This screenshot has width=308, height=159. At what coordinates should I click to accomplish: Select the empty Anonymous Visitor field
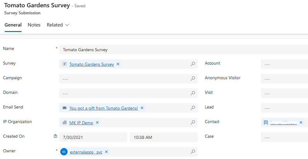point(285,79)
